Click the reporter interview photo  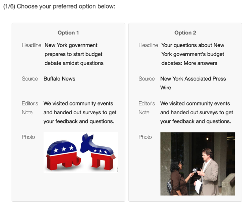click(198, 164)
